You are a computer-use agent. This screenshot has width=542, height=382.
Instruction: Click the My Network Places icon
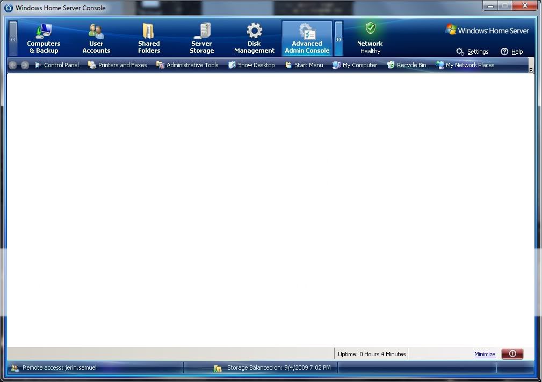coord(440,66)
